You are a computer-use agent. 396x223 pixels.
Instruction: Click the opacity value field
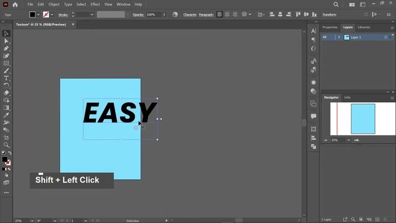[x=153, y=15]
